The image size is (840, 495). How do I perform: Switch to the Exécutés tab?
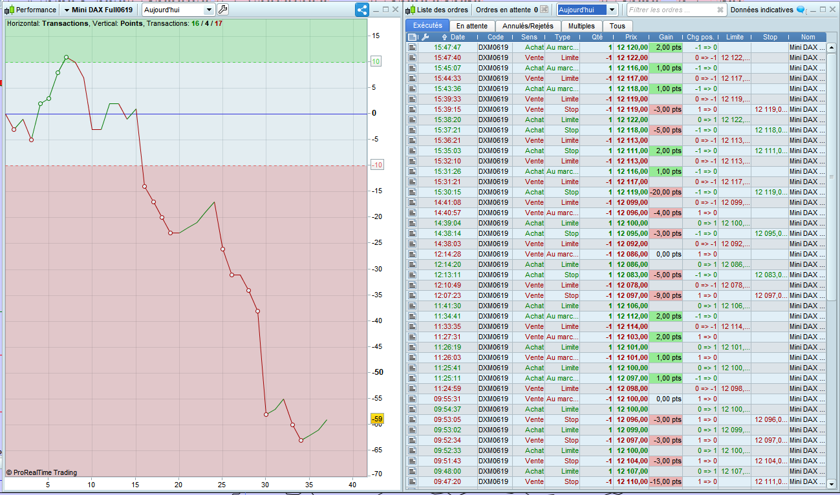(x=427, y=26)
